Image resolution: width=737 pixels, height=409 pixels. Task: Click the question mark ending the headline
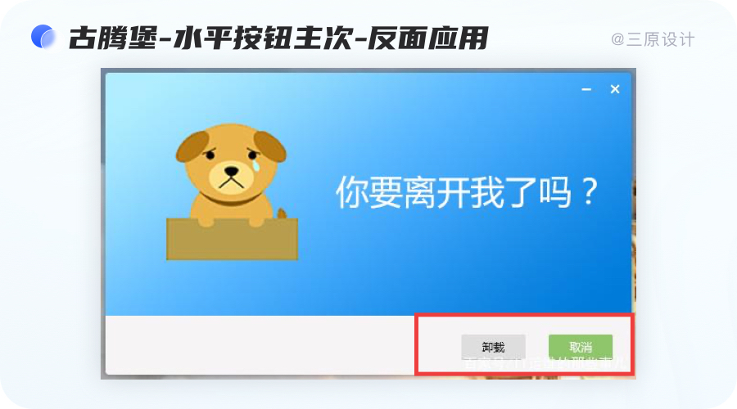[589, 191]
